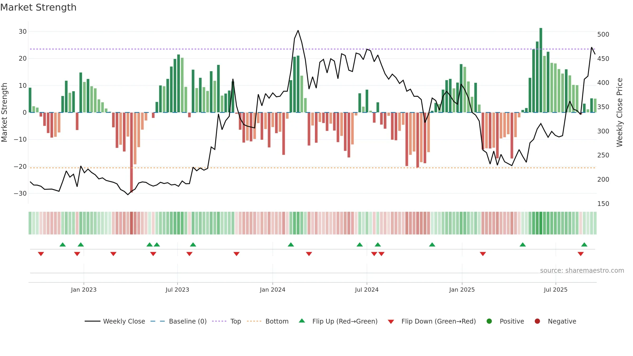
Task: Click the Flip Up green triangle legend icon
Action: tap(302, 321)
